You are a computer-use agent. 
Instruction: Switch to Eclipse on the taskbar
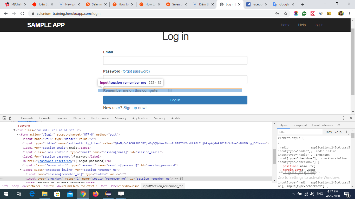pyautogui.click(x=108, y=194)
